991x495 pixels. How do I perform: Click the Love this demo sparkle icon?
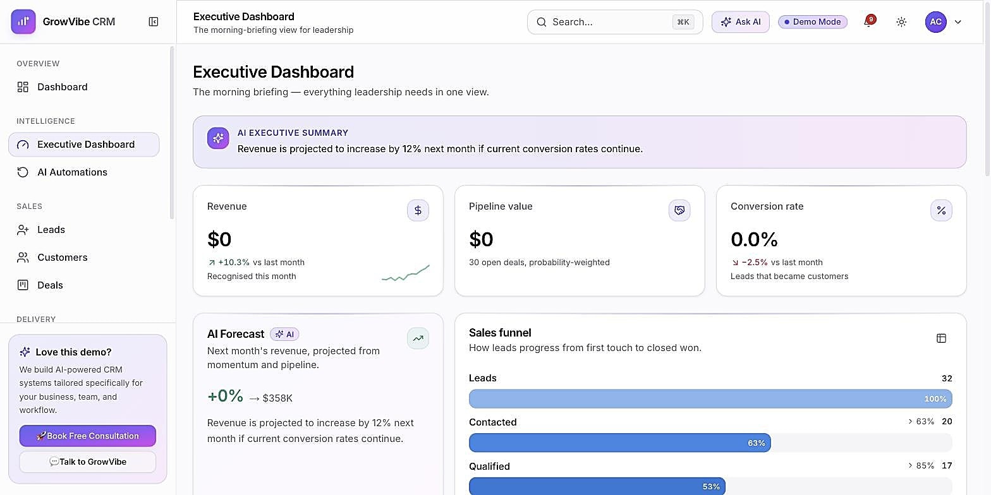pos(25,352)
